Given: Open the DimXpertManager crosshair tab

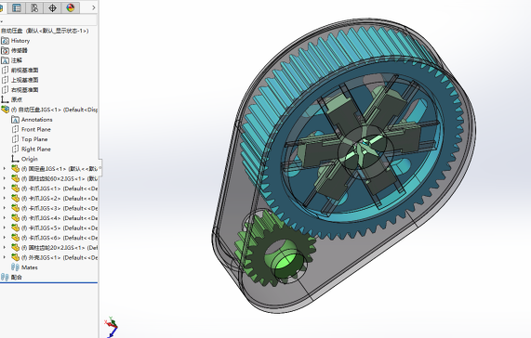Looking at the screenshot, I should (x=52, y=7).
